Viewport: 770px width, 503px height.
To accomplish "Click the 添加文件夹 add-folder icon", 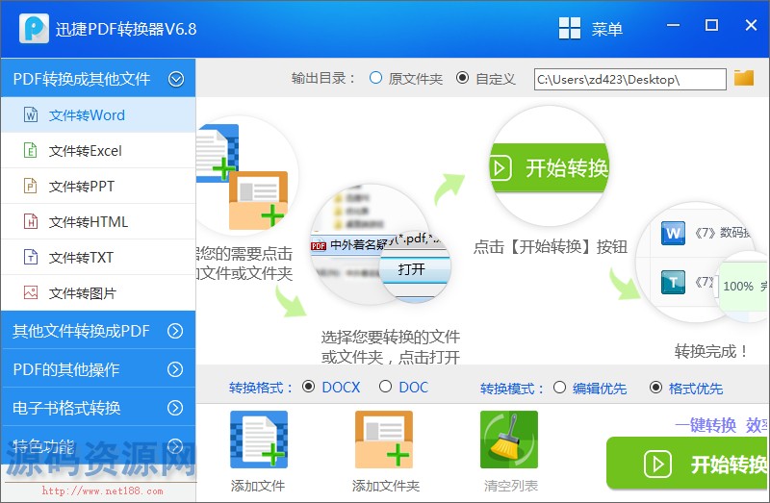I will coord(384,440).
